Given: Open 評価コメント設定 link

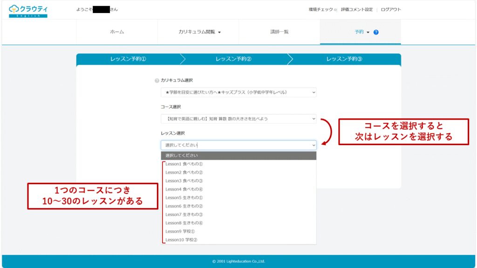Looking at the screenshot, I should (x=357, y=10).
